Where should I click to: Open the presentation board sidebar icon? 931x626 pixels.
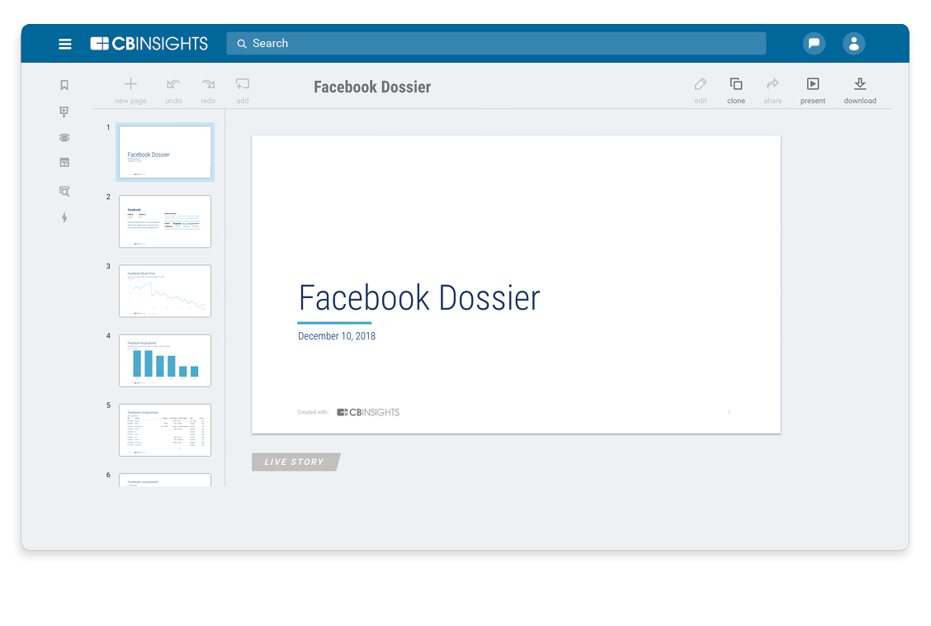click(x=64, y=111)
